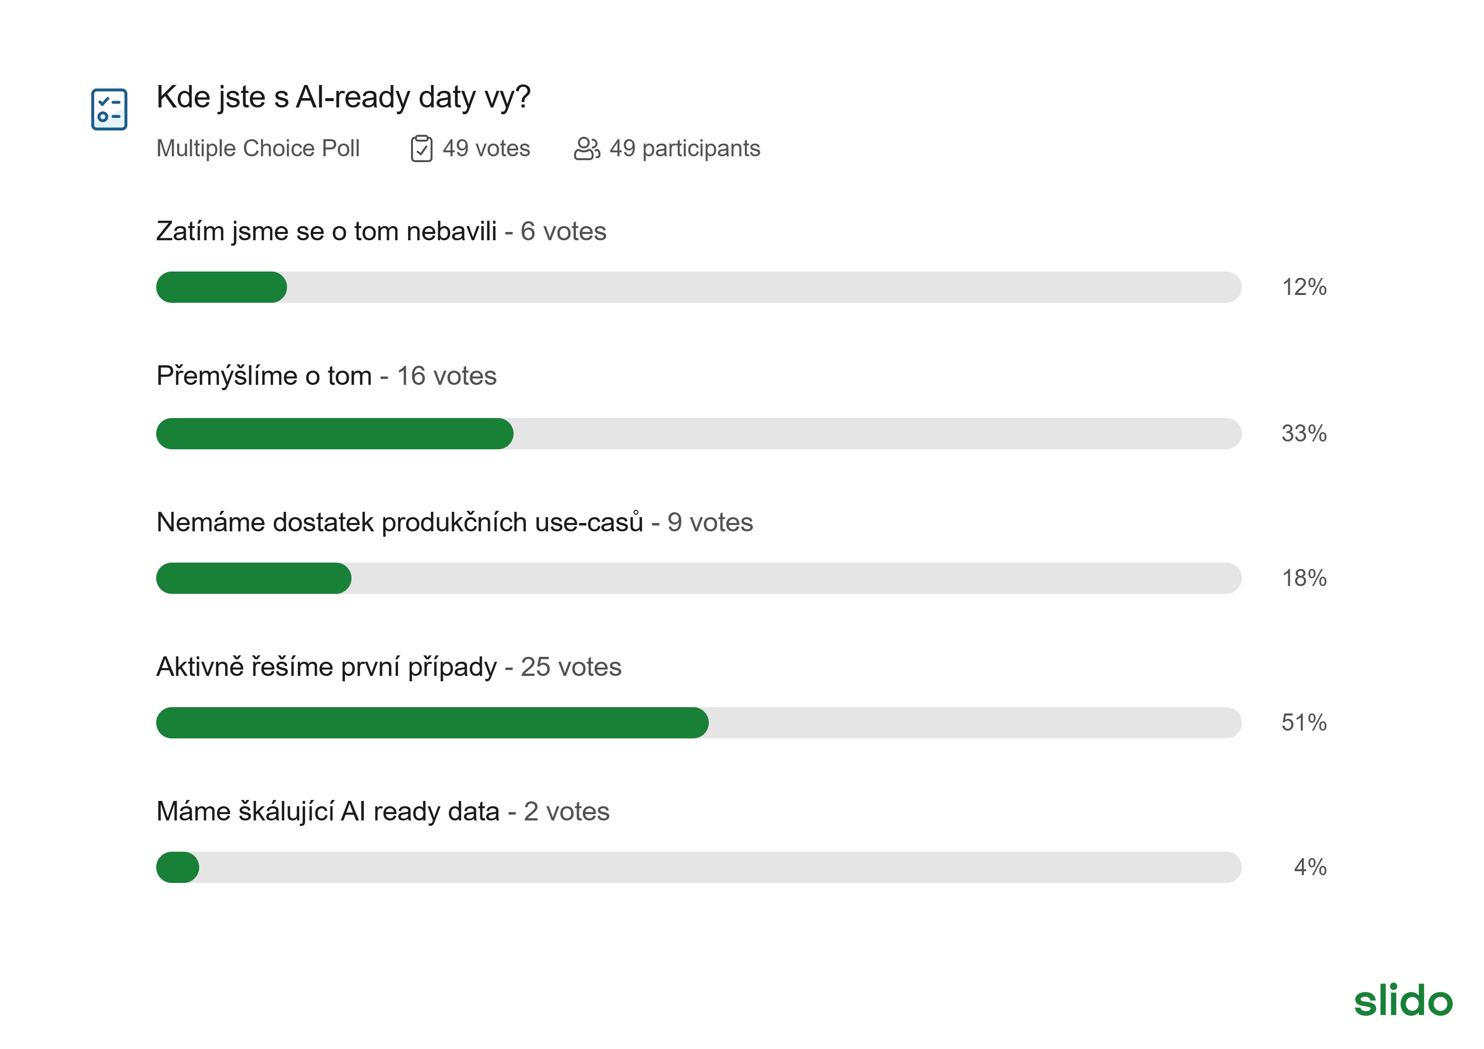1484x1049 pixels.
Task: Click the green fill of the 12% bar
Action: click(221, 287)
